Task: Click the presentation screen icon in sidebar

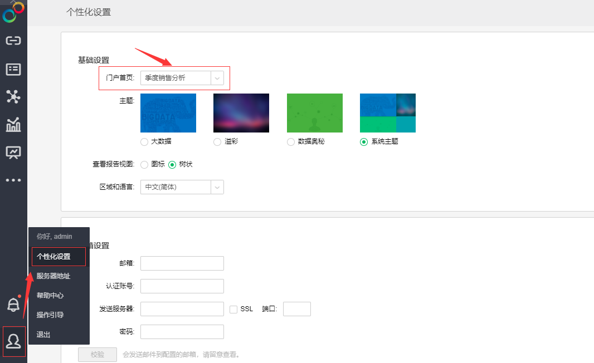Action: point(13,153)
